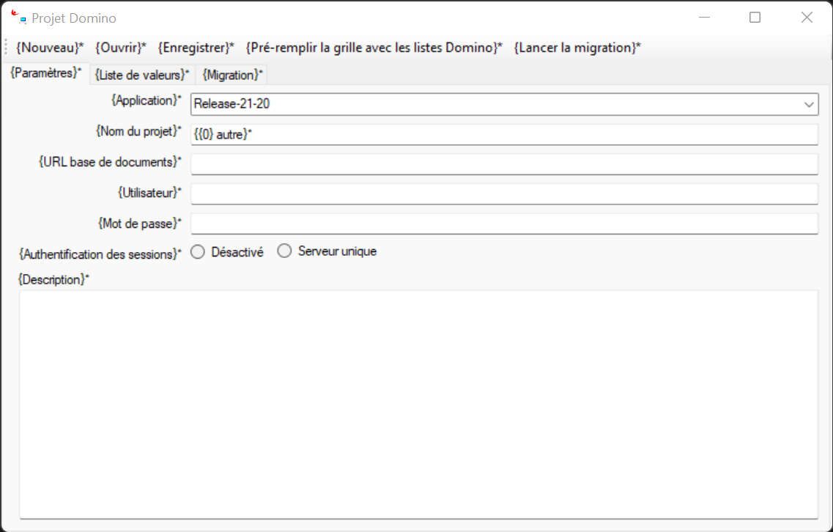Grab the toolbar drag handle grip
The height and width of the screenshot is (532, 833).
click(x=6, y=48)
